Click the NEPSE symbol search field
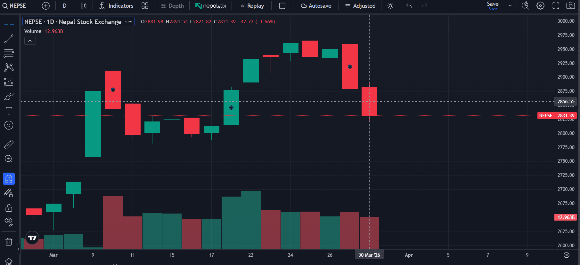This screenshot has height=265, width=580. click(14, 6)
